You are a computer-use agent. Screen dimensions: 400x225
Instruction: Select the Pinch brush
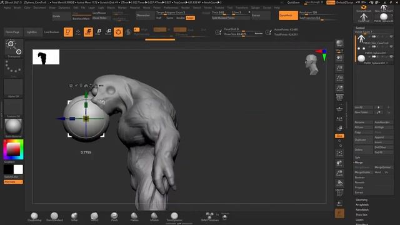pos(114,217)
